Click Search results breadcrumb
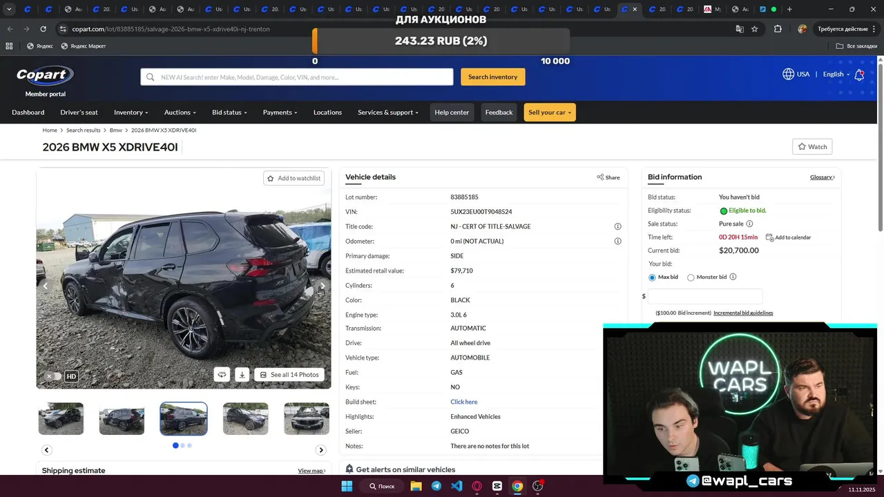Screen dimensions: 884x497 (83, 130)
